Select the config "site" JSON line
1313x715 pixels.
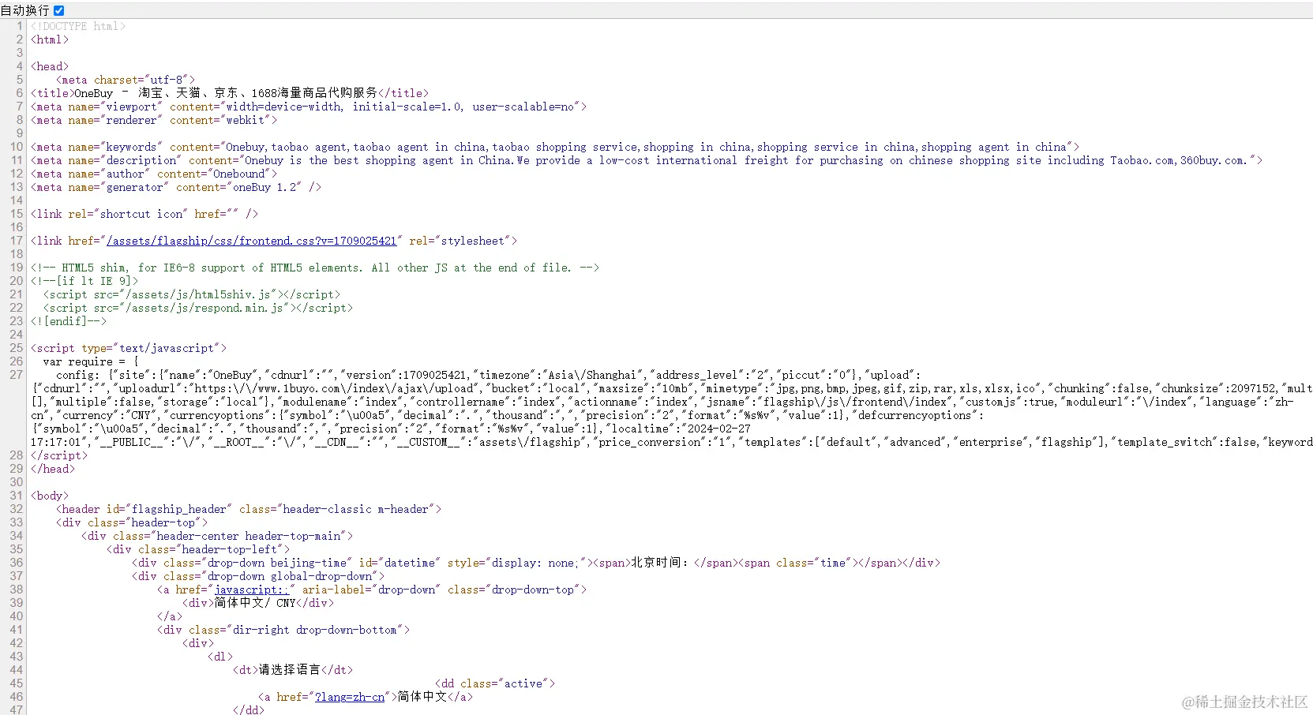click(672, 409)
